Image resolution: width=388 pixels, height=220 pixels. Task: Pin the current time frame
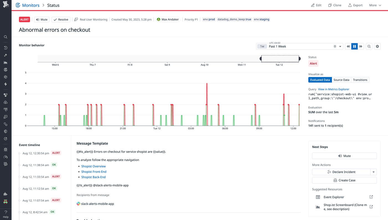[335, 46]
